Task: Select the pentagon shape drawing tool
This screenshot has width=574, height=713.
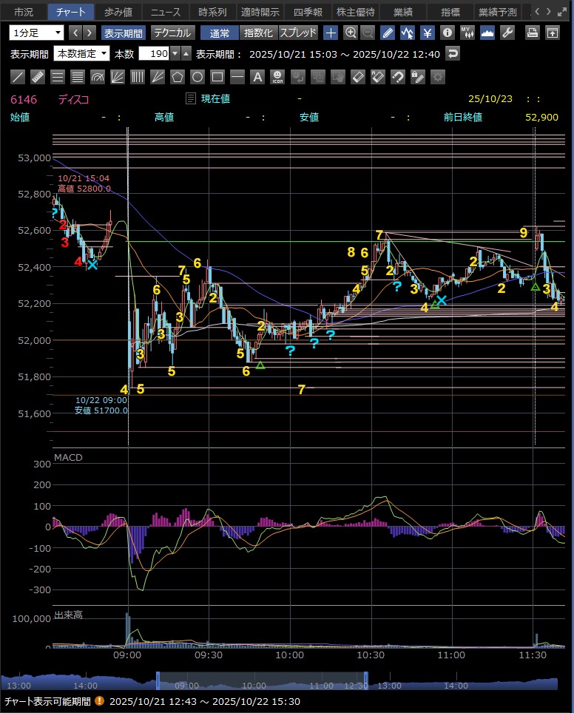Action: coord(178,77)
